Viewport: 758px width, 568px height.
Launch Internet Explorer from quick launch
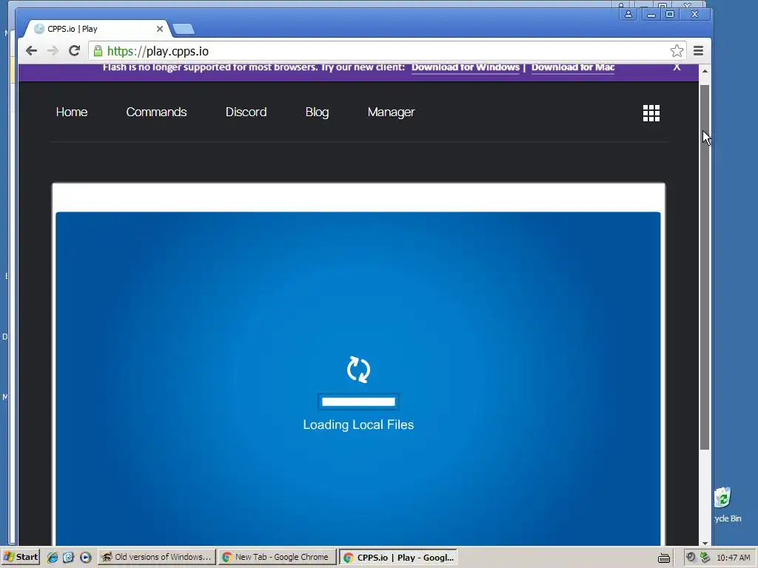pyautogui.click(x=53, y=558)
